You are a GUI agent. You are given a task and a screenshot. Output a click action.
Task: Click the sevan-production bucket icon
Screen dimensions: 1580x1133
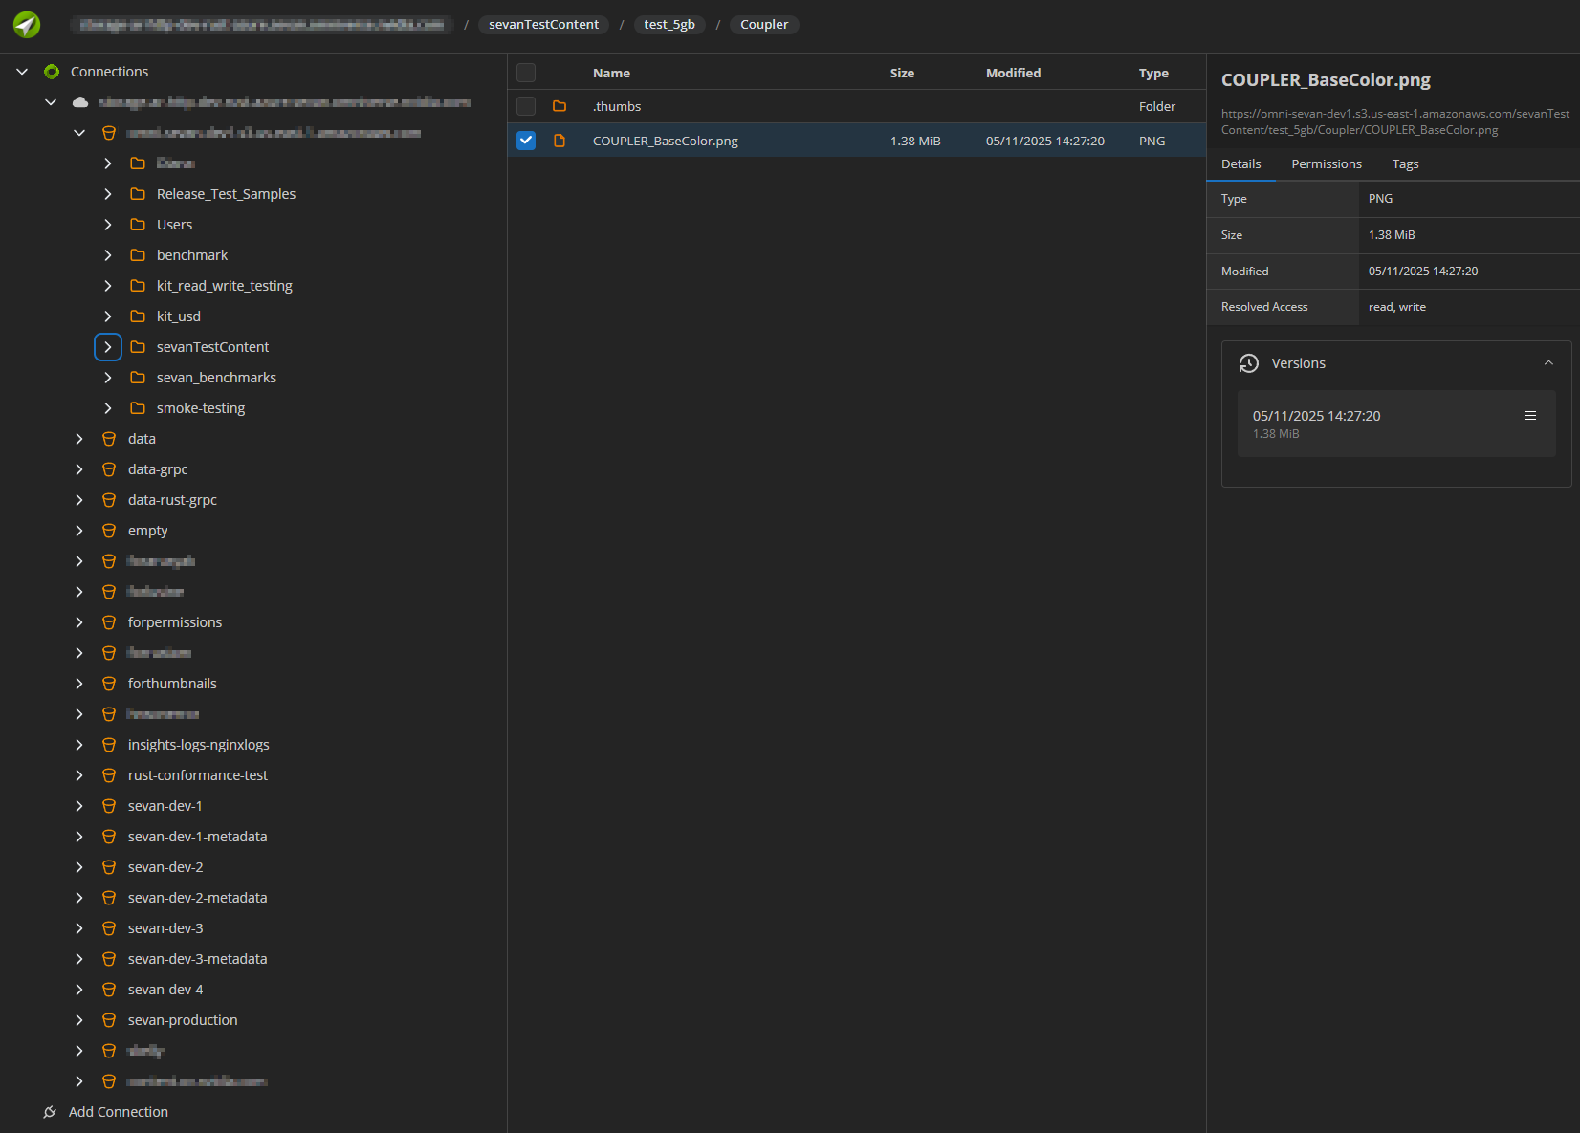109,1020
